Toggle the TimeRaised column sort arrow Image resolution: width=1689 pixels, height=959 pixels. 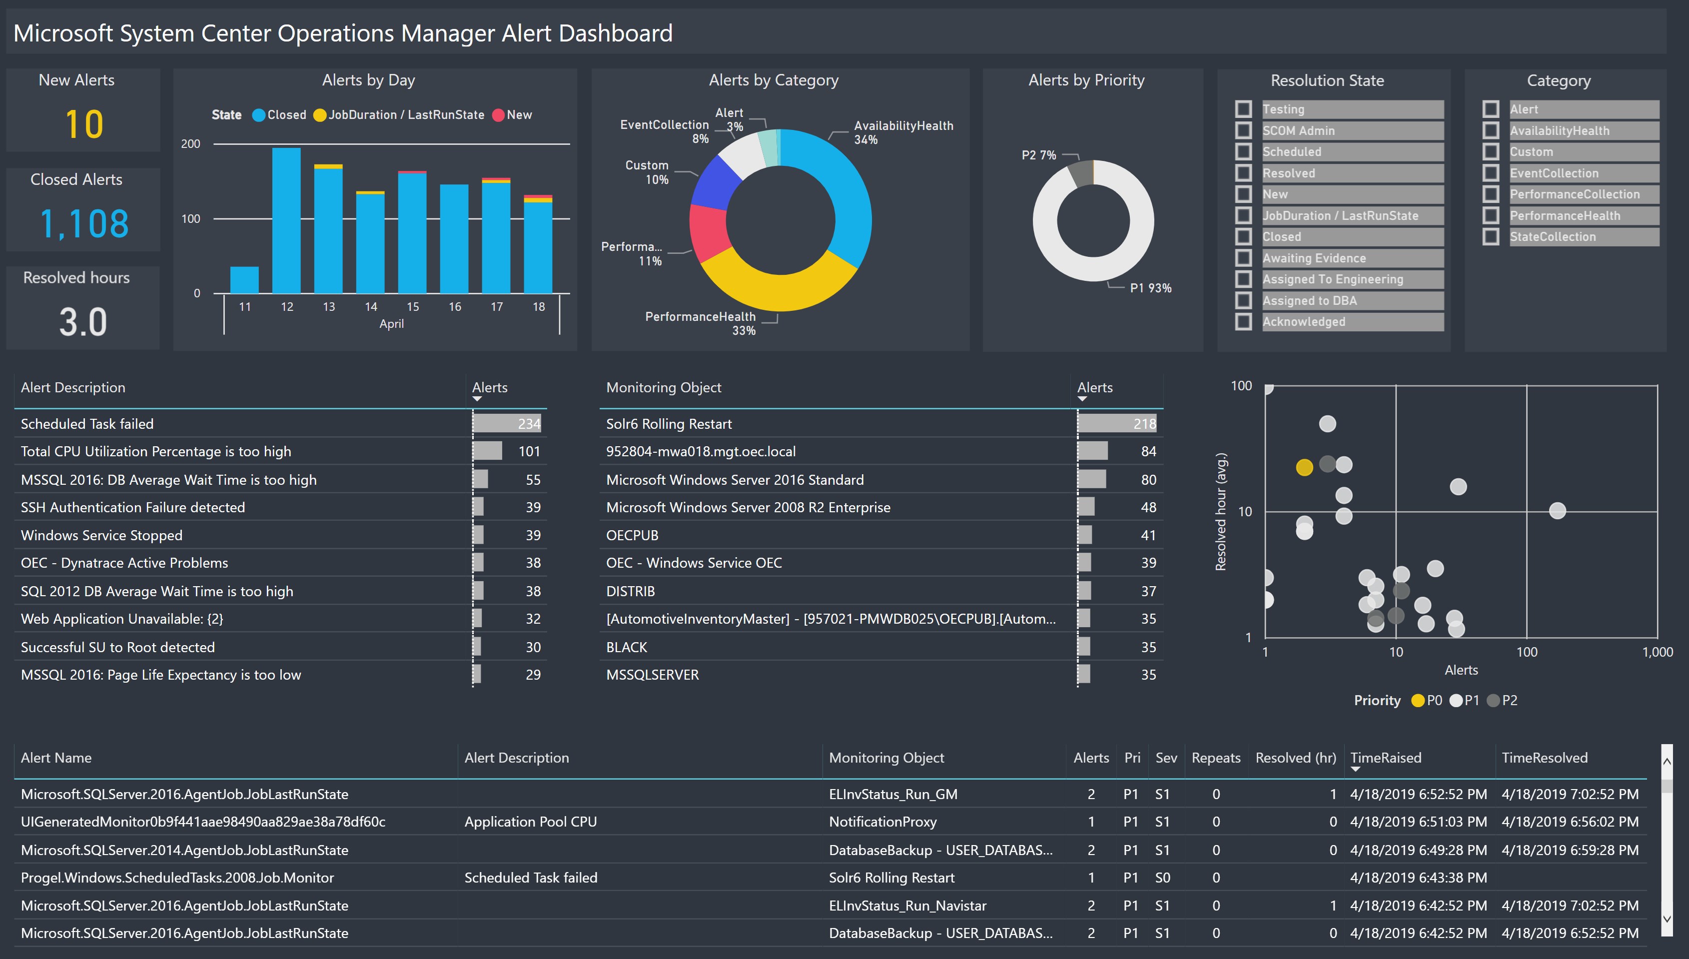pyautogui.click(x=1355, y=769)
